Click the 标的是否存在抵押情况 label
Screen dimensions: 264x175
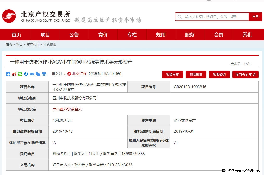(x=27, y=143)
